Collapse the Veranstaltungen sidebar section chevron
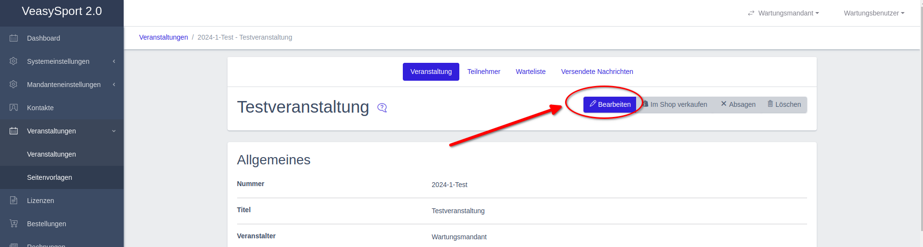Image resolution: width=923 pixels, height=247 pixels. point(114,131)
